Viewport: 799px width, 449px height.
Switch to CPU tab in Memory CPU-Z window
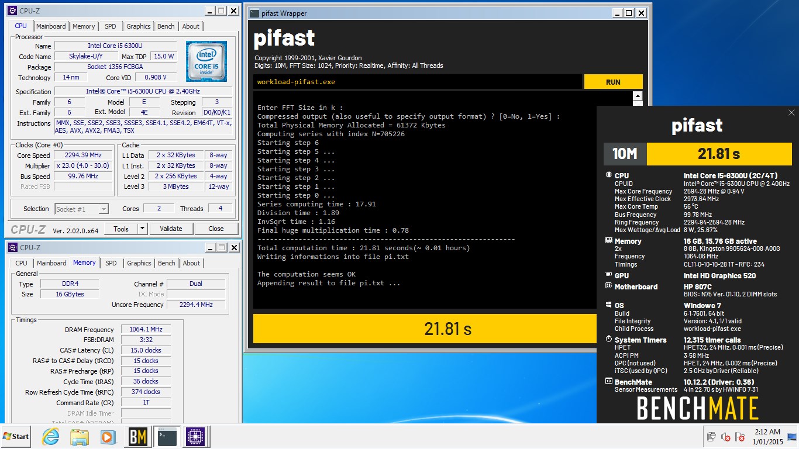pos(21,263)
